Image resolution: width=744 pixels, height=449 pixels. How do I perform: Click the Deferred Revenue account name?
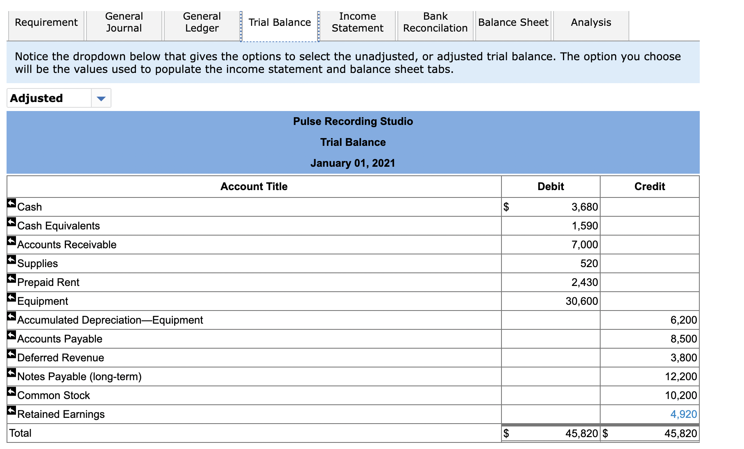[x=61, y=358]
